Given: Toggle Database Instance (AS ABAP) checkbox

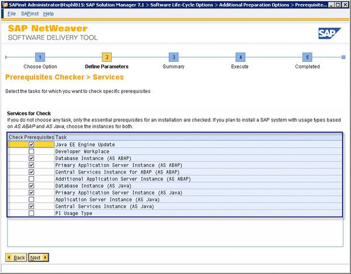Looking at the screenshot, I should pyautogui.click(x=31, y=158).
